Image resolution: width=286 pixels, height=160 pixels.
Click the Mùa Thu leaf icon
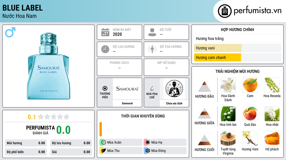[x=104, y=151]
